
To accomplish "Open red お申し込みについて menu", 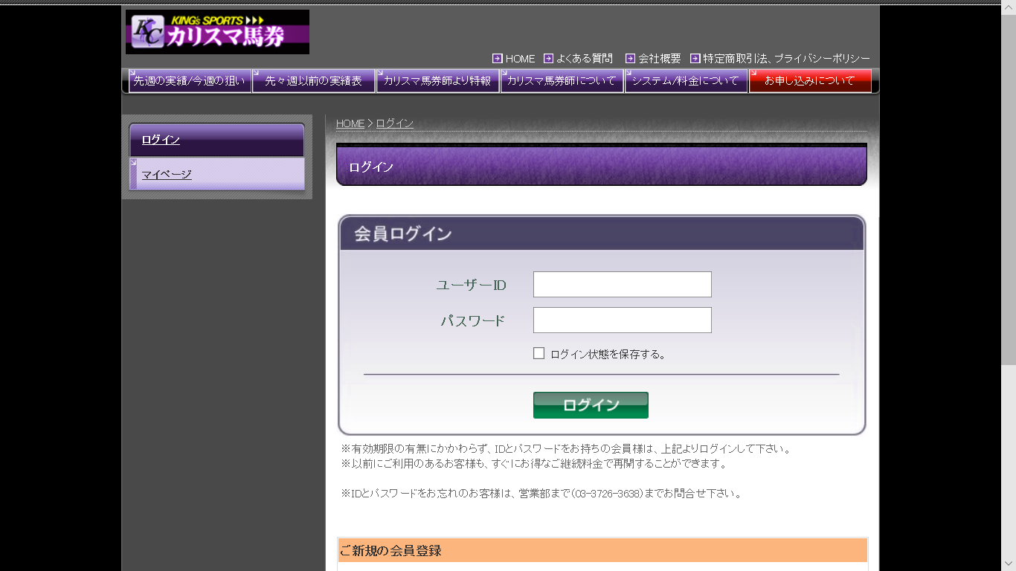I will click(810, 80).
